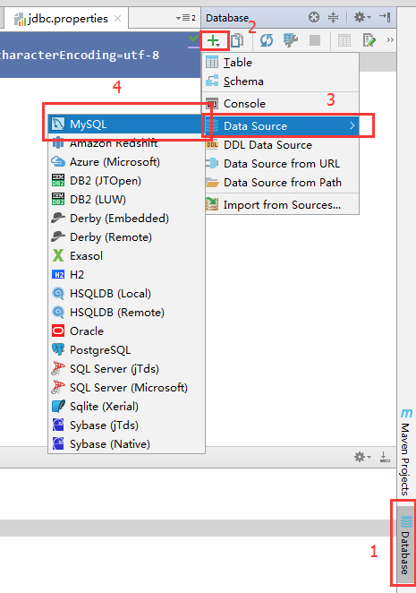Select Derby (Embedded) data source
The width and height of the screenshot is (416, 593).
pos(126,219)
